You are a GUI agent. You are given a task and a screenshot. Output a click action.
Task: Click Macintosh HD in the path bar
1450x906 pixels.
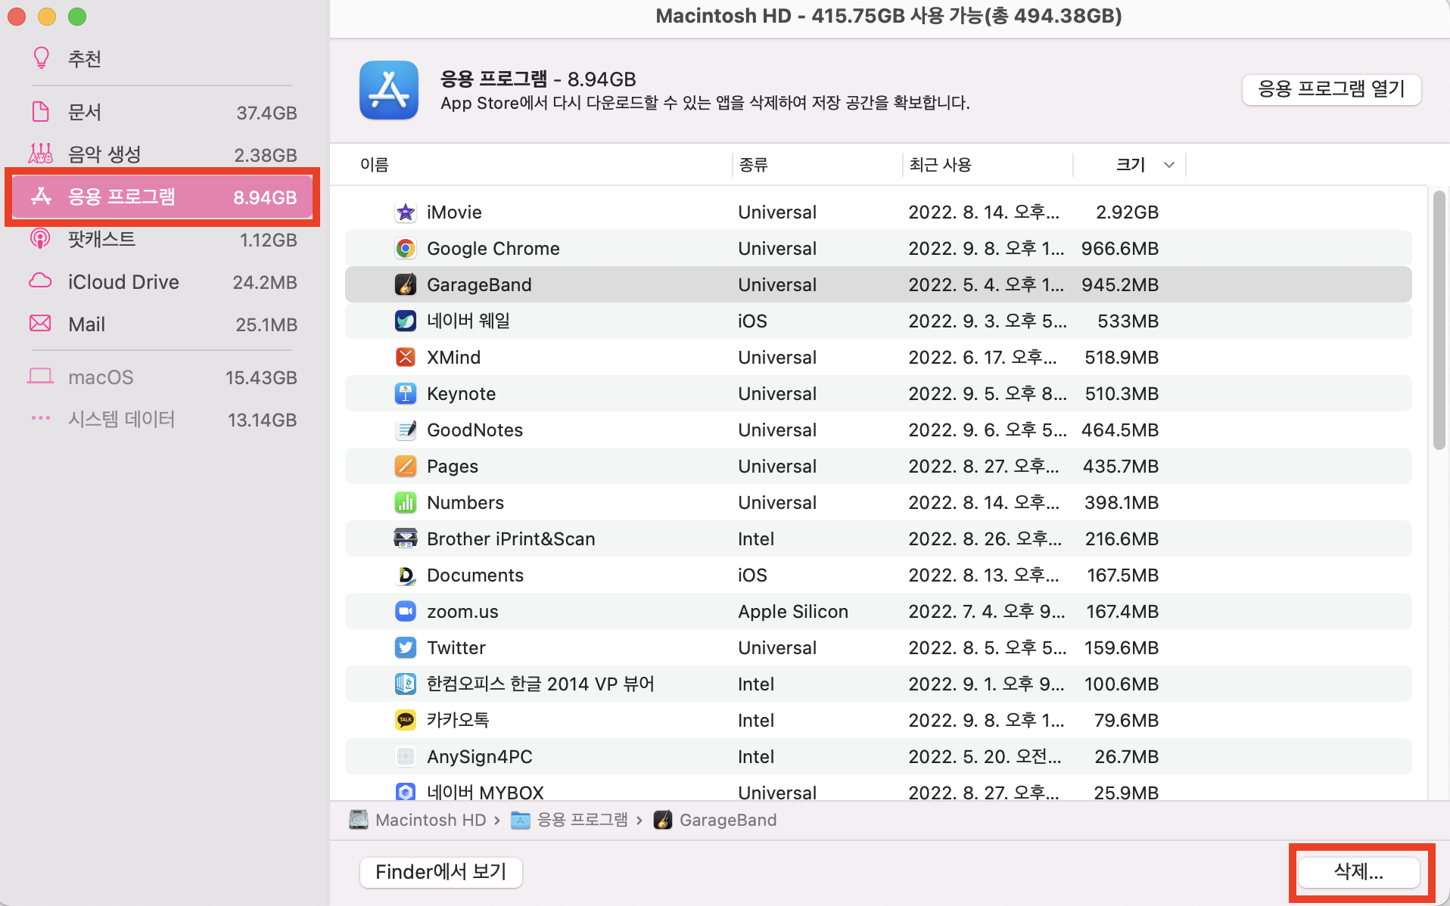(431, 820)
